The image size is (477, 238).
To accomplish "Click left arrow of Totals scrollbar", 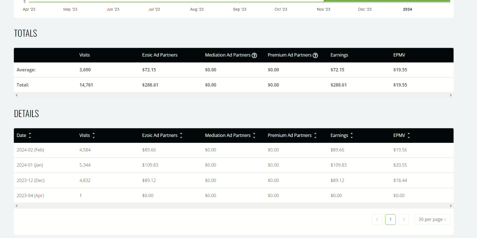I will coord(16,95).
